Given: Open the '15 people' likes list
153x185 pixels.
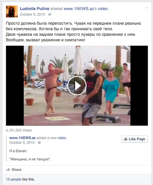Looking at the screenshot, I should pos(14,179).
